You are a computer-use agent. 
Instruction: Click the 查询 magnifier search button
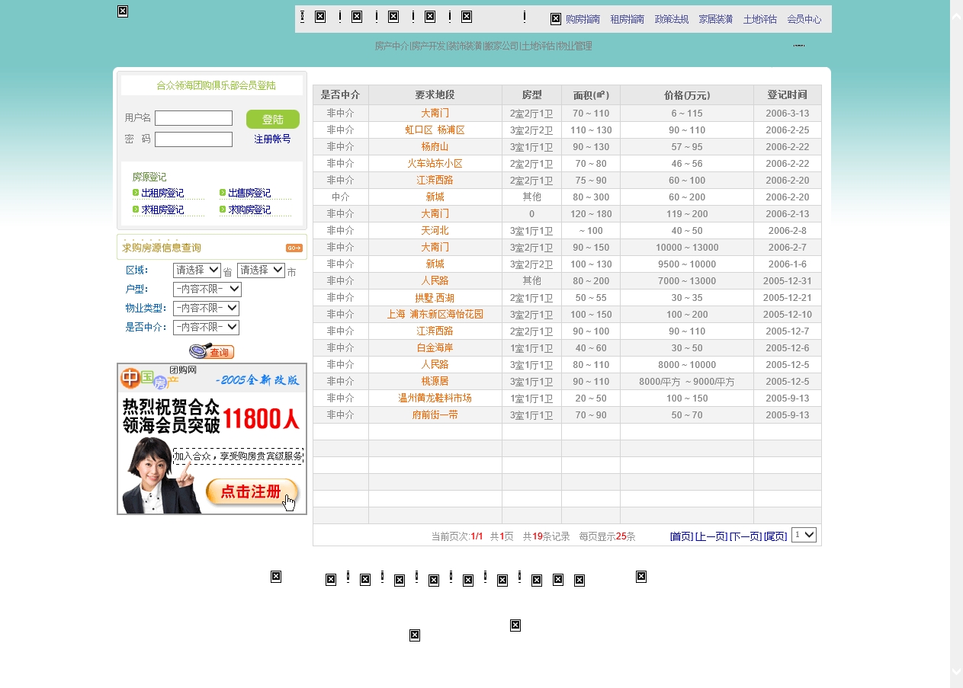[212, 351]
